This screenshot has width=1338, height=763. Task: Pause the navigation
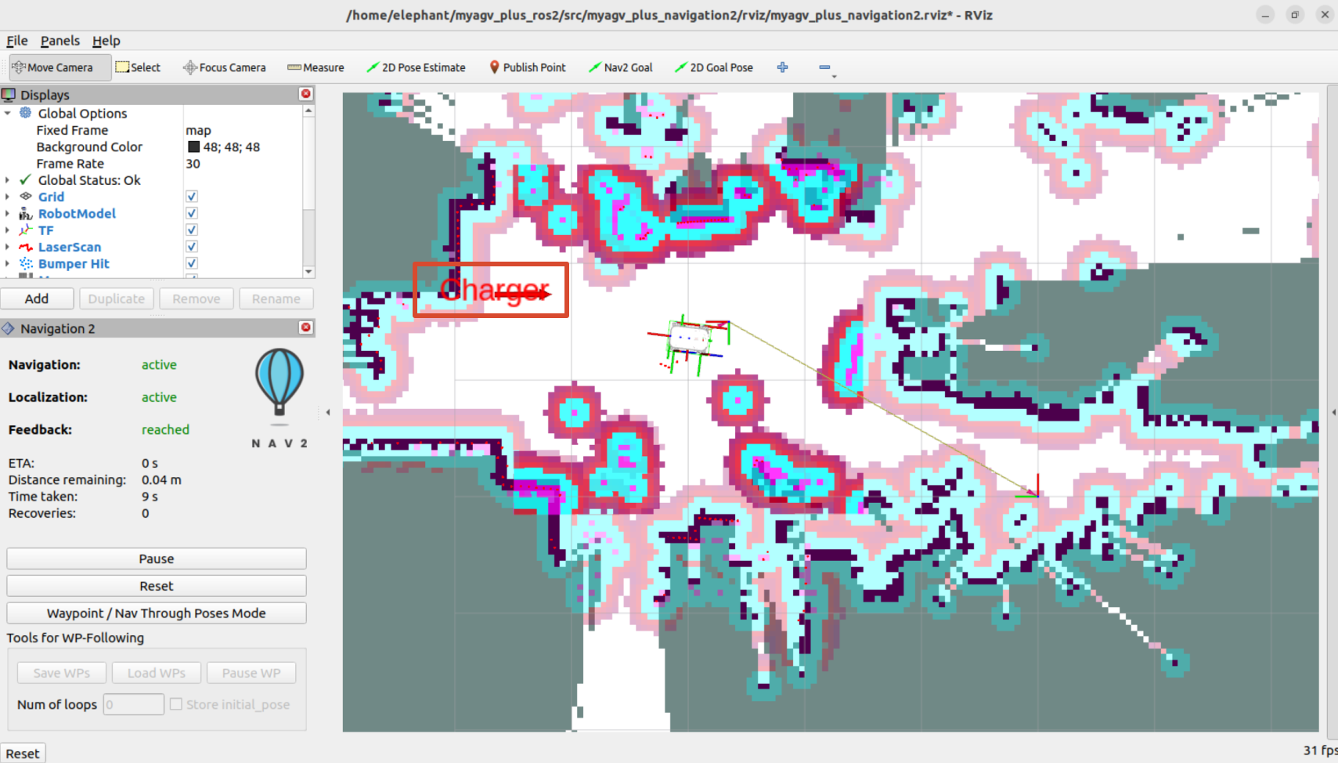click(157, 559)
